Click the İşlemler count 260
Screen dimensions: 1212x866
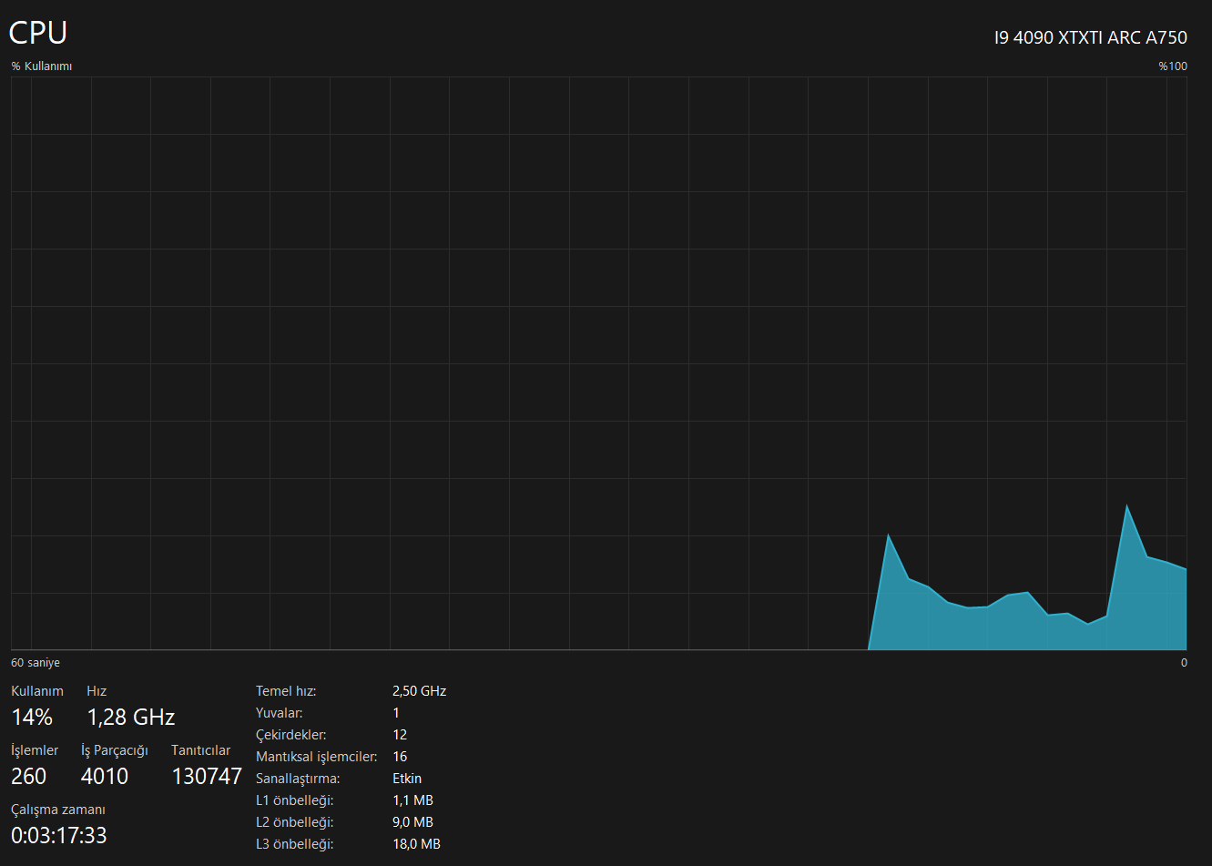point(29,776)
